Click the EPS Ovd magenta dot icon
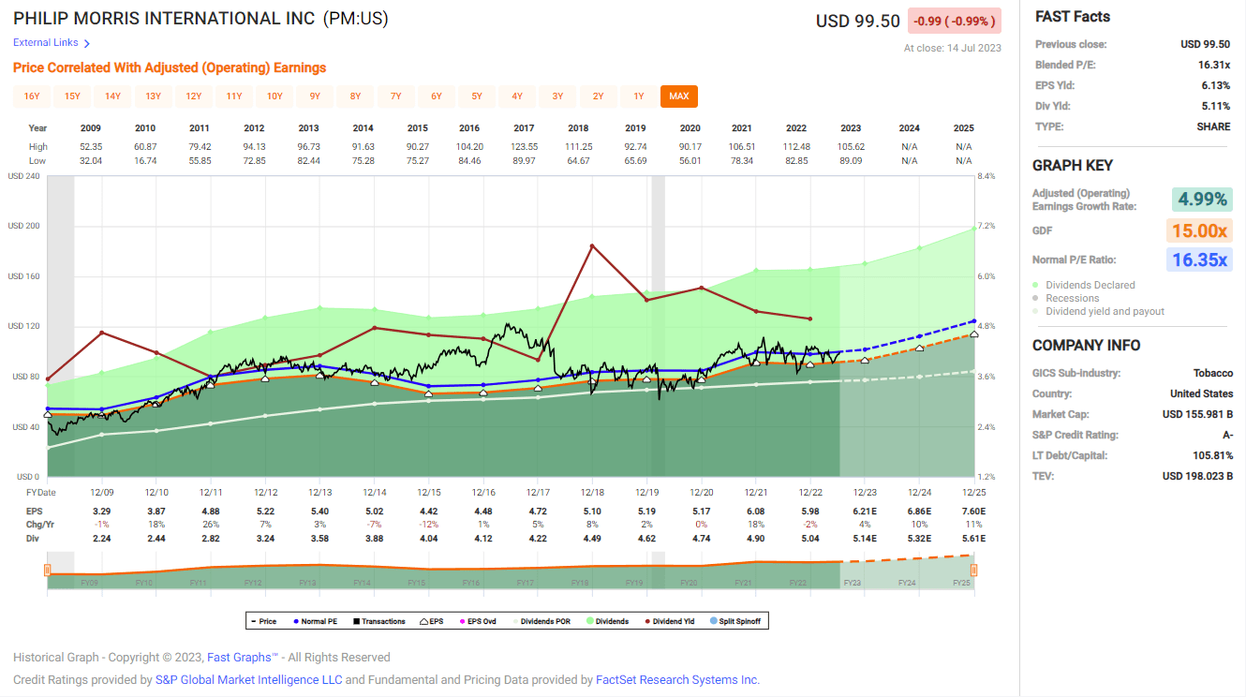The image size is (1246, 697). click(x=461, y=620)
